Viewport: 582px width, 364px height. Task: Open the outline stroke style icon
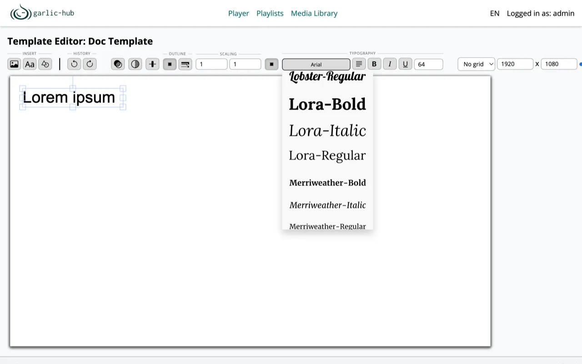coord(185,64)
